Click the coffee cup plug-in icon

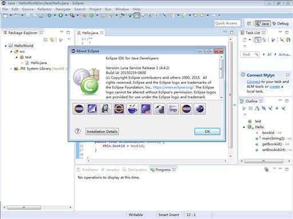click(132, 109)
